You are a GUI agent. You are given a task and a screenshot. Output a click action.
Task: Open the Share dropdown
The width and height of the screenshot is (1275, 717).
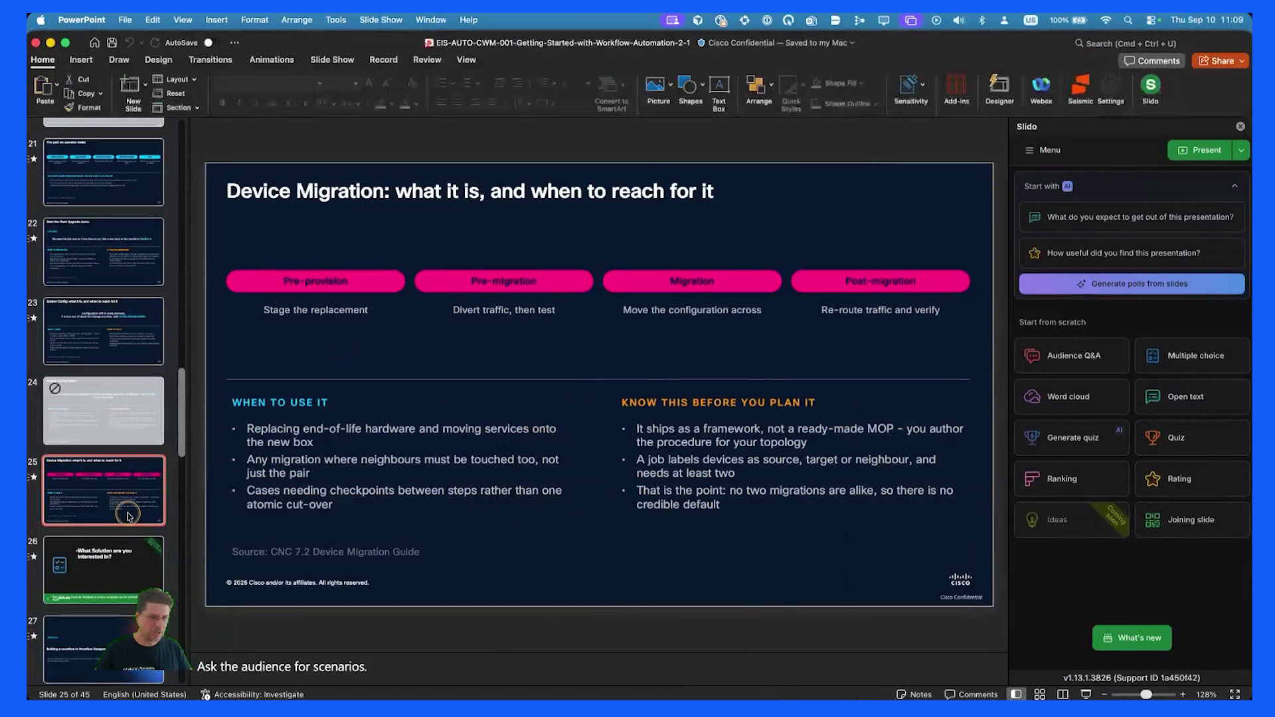coord(1221,61)
